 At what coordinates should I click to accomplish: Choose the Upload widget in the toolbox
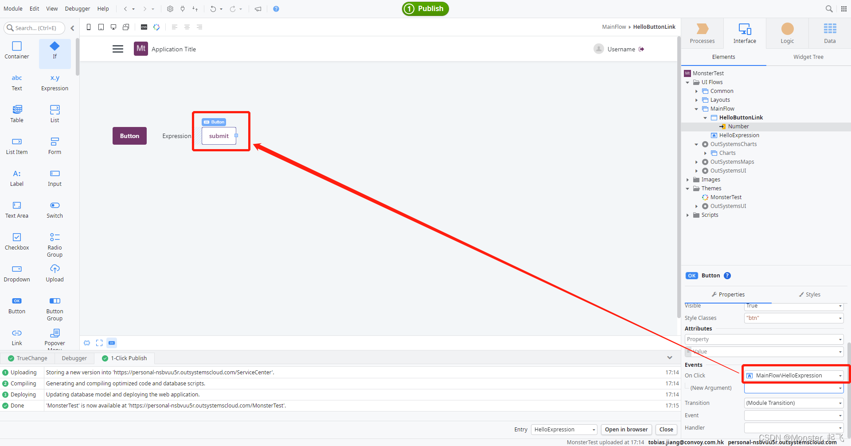[x=55, y=273]
